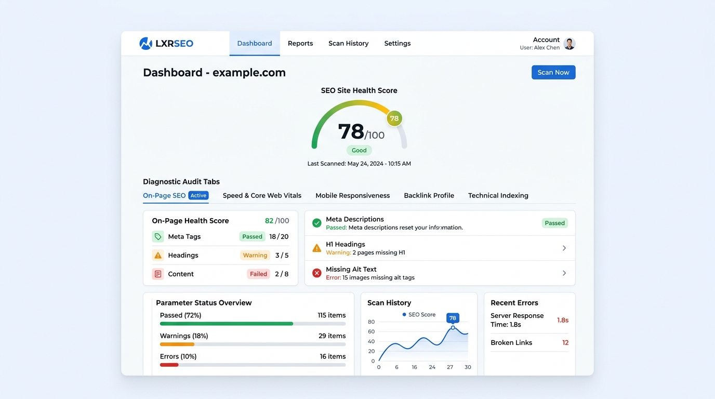Click the '29 items' warnings count

[x=332, y=336]
